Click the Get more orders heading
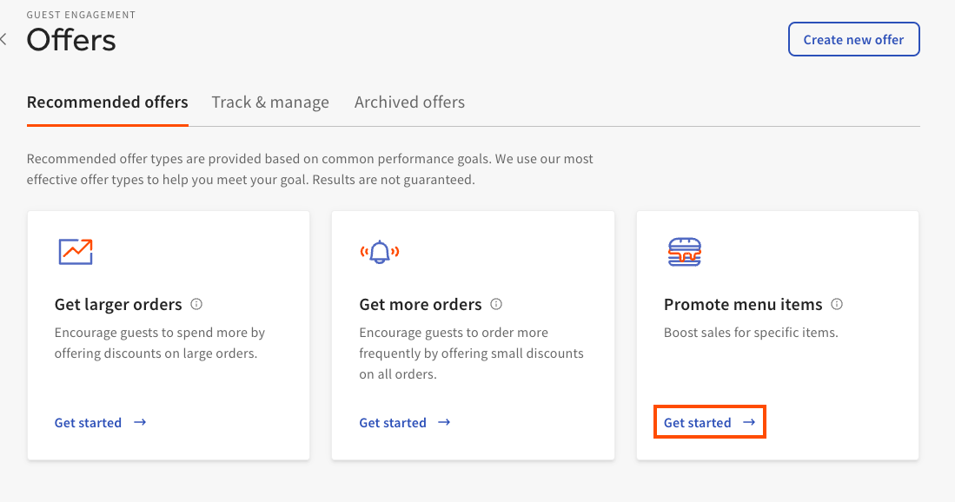 tap(421, 304)
